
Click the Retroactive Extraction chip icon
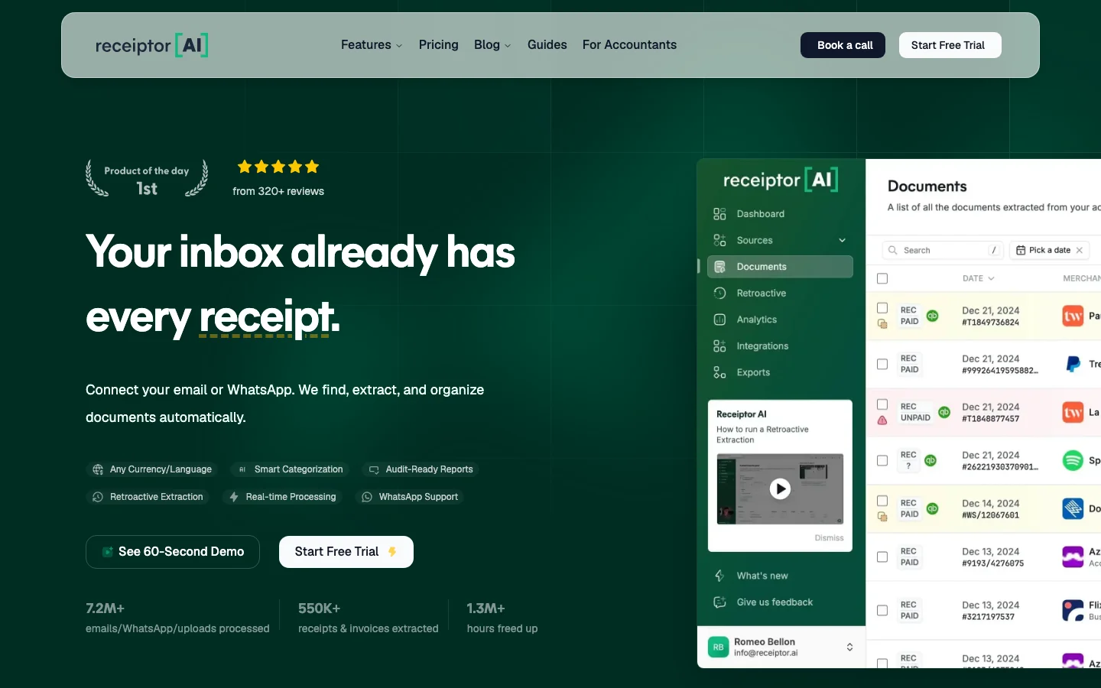click(x=98, y=497)
